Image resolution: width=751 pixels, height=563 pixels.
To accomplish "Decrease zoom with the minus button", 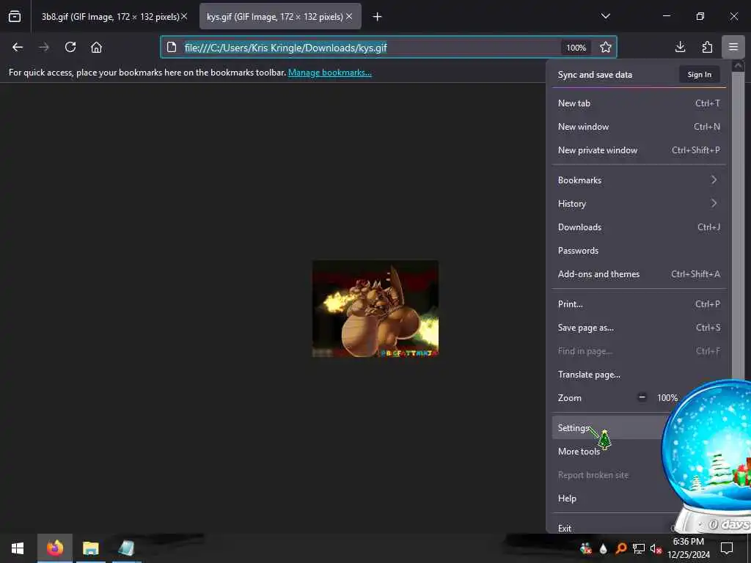I will point(642,397).
